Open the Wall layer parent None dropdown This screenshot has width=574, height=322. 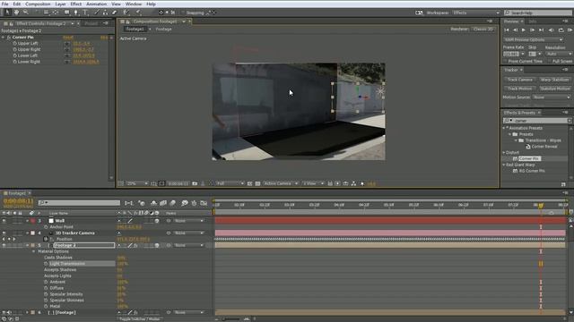point(188,221)
